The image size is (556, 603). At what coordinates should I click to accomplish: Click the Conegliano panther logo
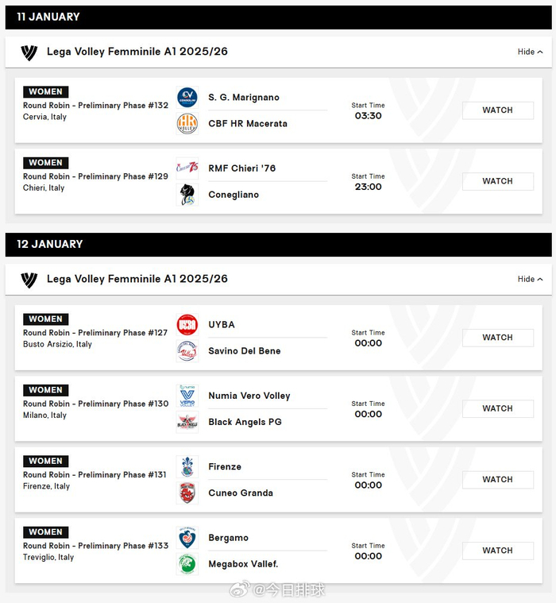[x=187, y=195]
